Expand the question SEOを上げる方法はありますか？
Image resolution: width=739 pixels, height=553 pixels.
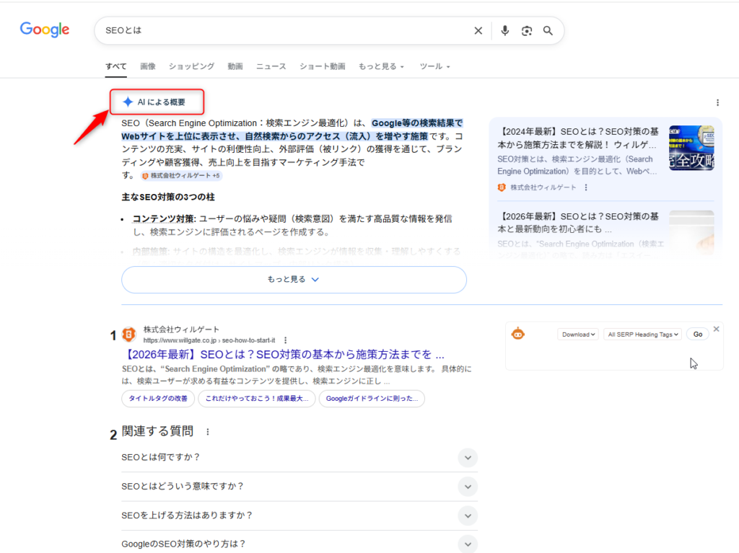click(x=468, y=516)
